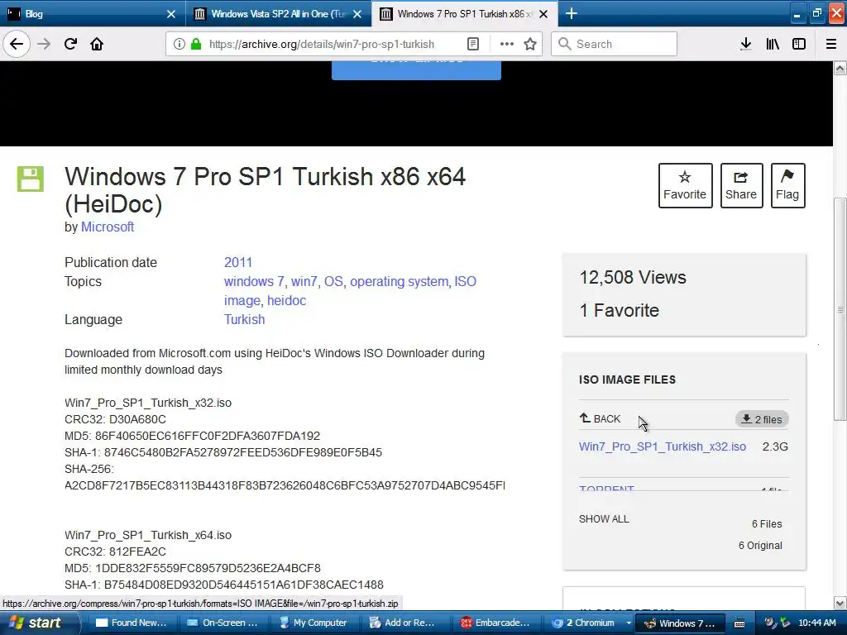Open the Turkish language link
Screen dimensions: 847x635
point(245,320)
